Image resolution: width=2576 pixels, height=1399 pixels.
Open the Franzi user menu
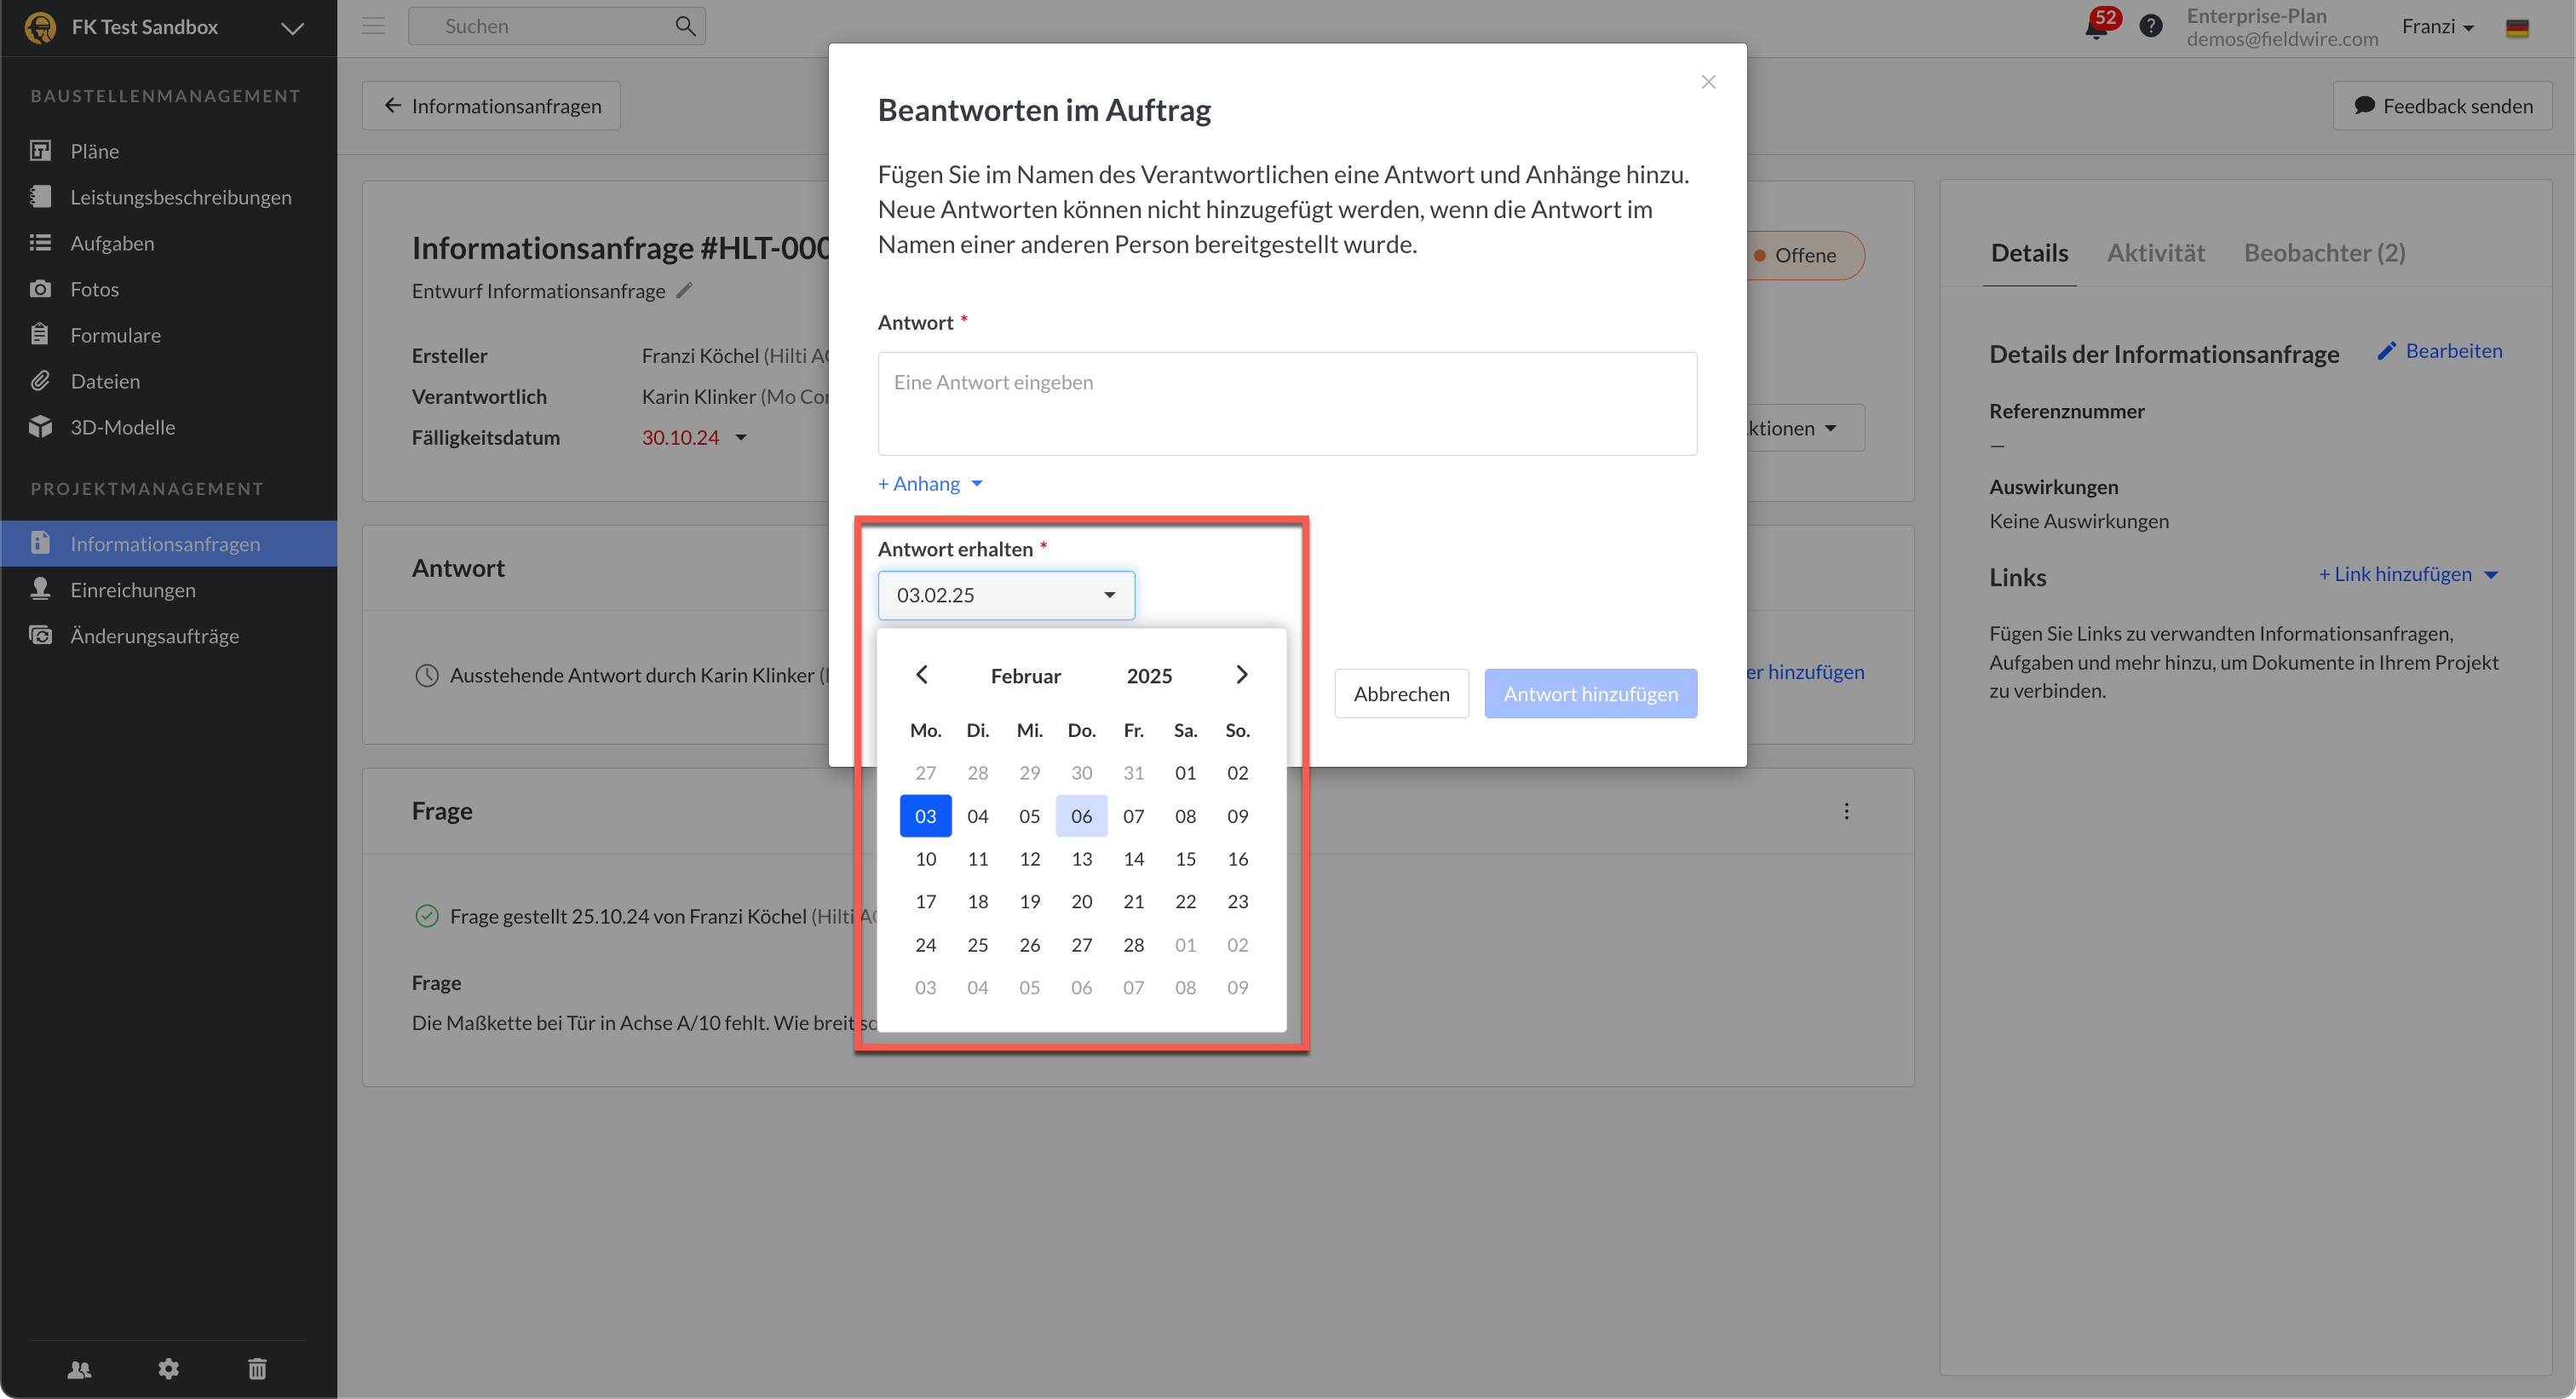[x=2438, y=27]
